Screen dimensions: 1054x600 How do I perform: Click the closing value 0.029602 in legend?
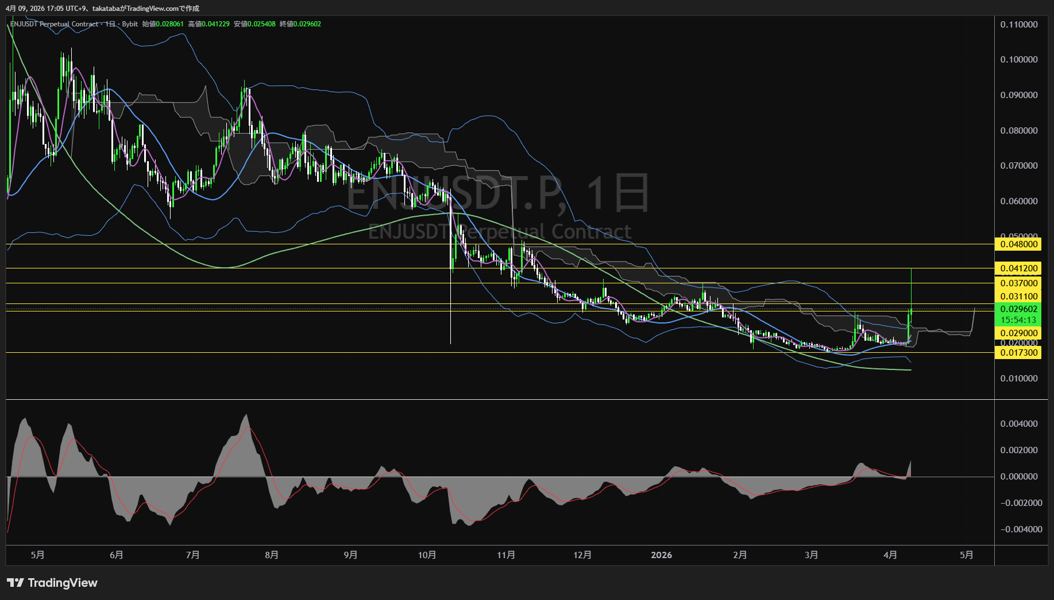pos(307,24)
